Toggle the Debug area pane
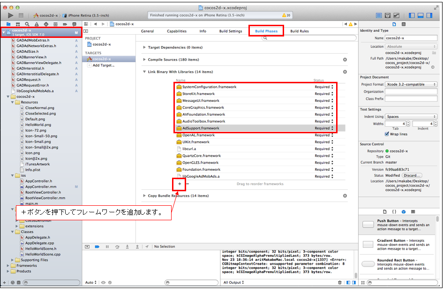 420,15
